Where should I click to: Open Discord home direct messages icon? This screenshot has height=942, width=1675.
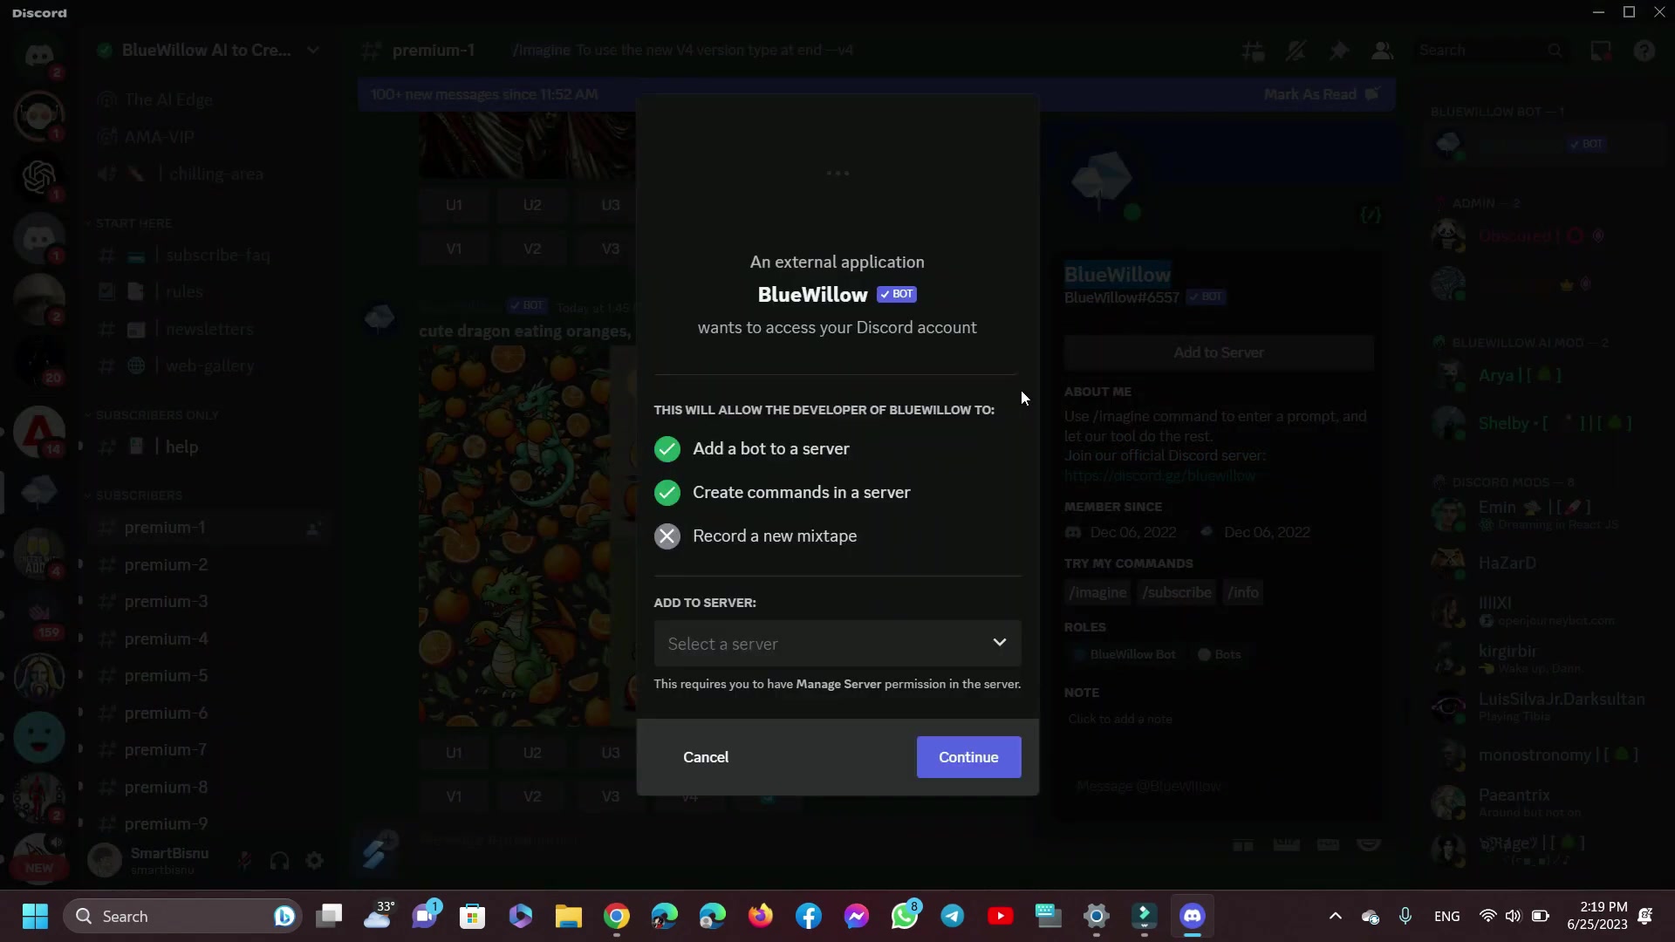[39, 56]
